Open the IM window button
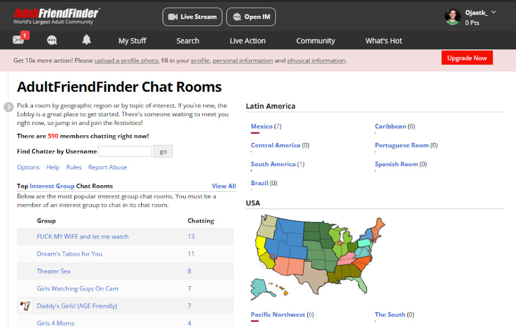 click(x=251, y=17)
